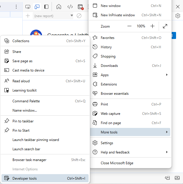Open Extensions from the menu
Image resolution: width=183 pixels, height=184 pixels.
[x=130, y=84]
